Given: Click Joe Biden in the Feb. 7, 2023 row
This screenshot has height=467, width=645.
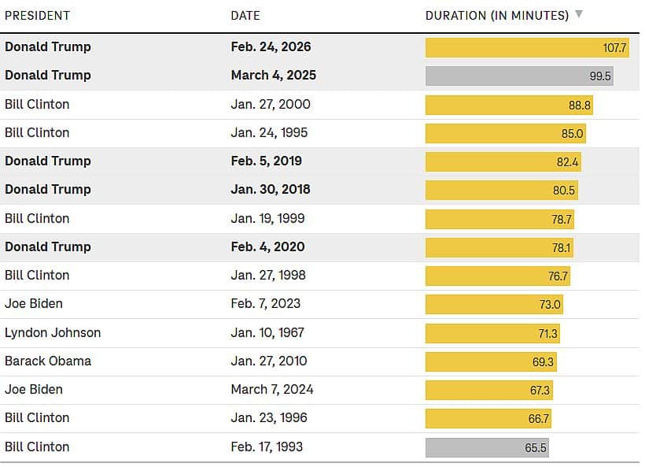Looking at the screenshot, I should tap(34, 304).
